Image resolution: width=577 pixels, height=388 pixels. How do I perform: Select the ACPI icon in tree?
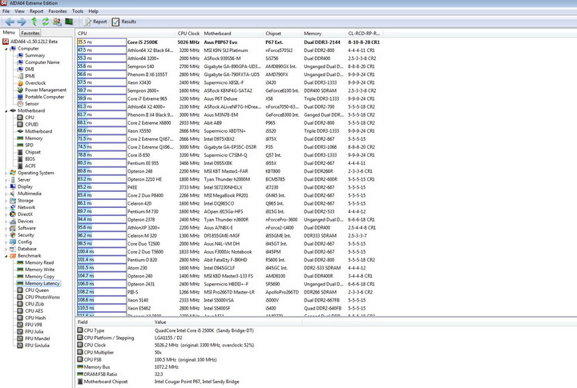[20, 166]
